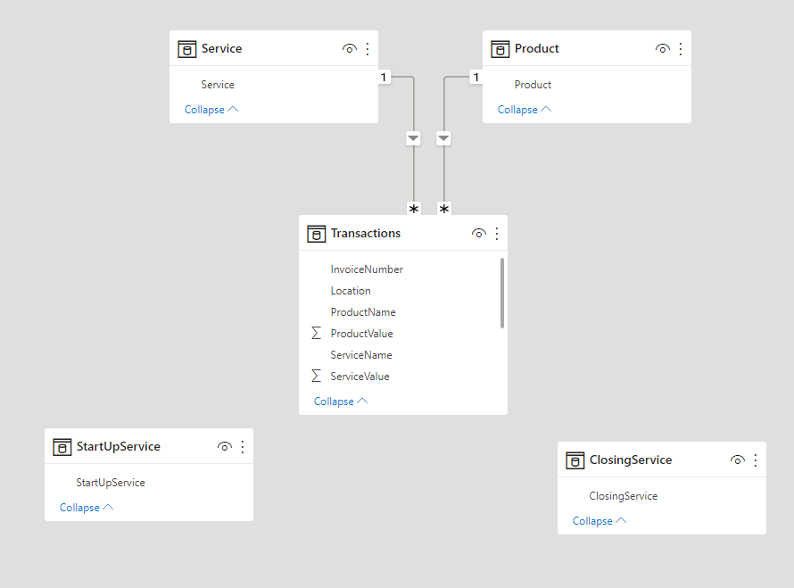Click the cross-filter arrow on Product relationship line

coord(443,138)
